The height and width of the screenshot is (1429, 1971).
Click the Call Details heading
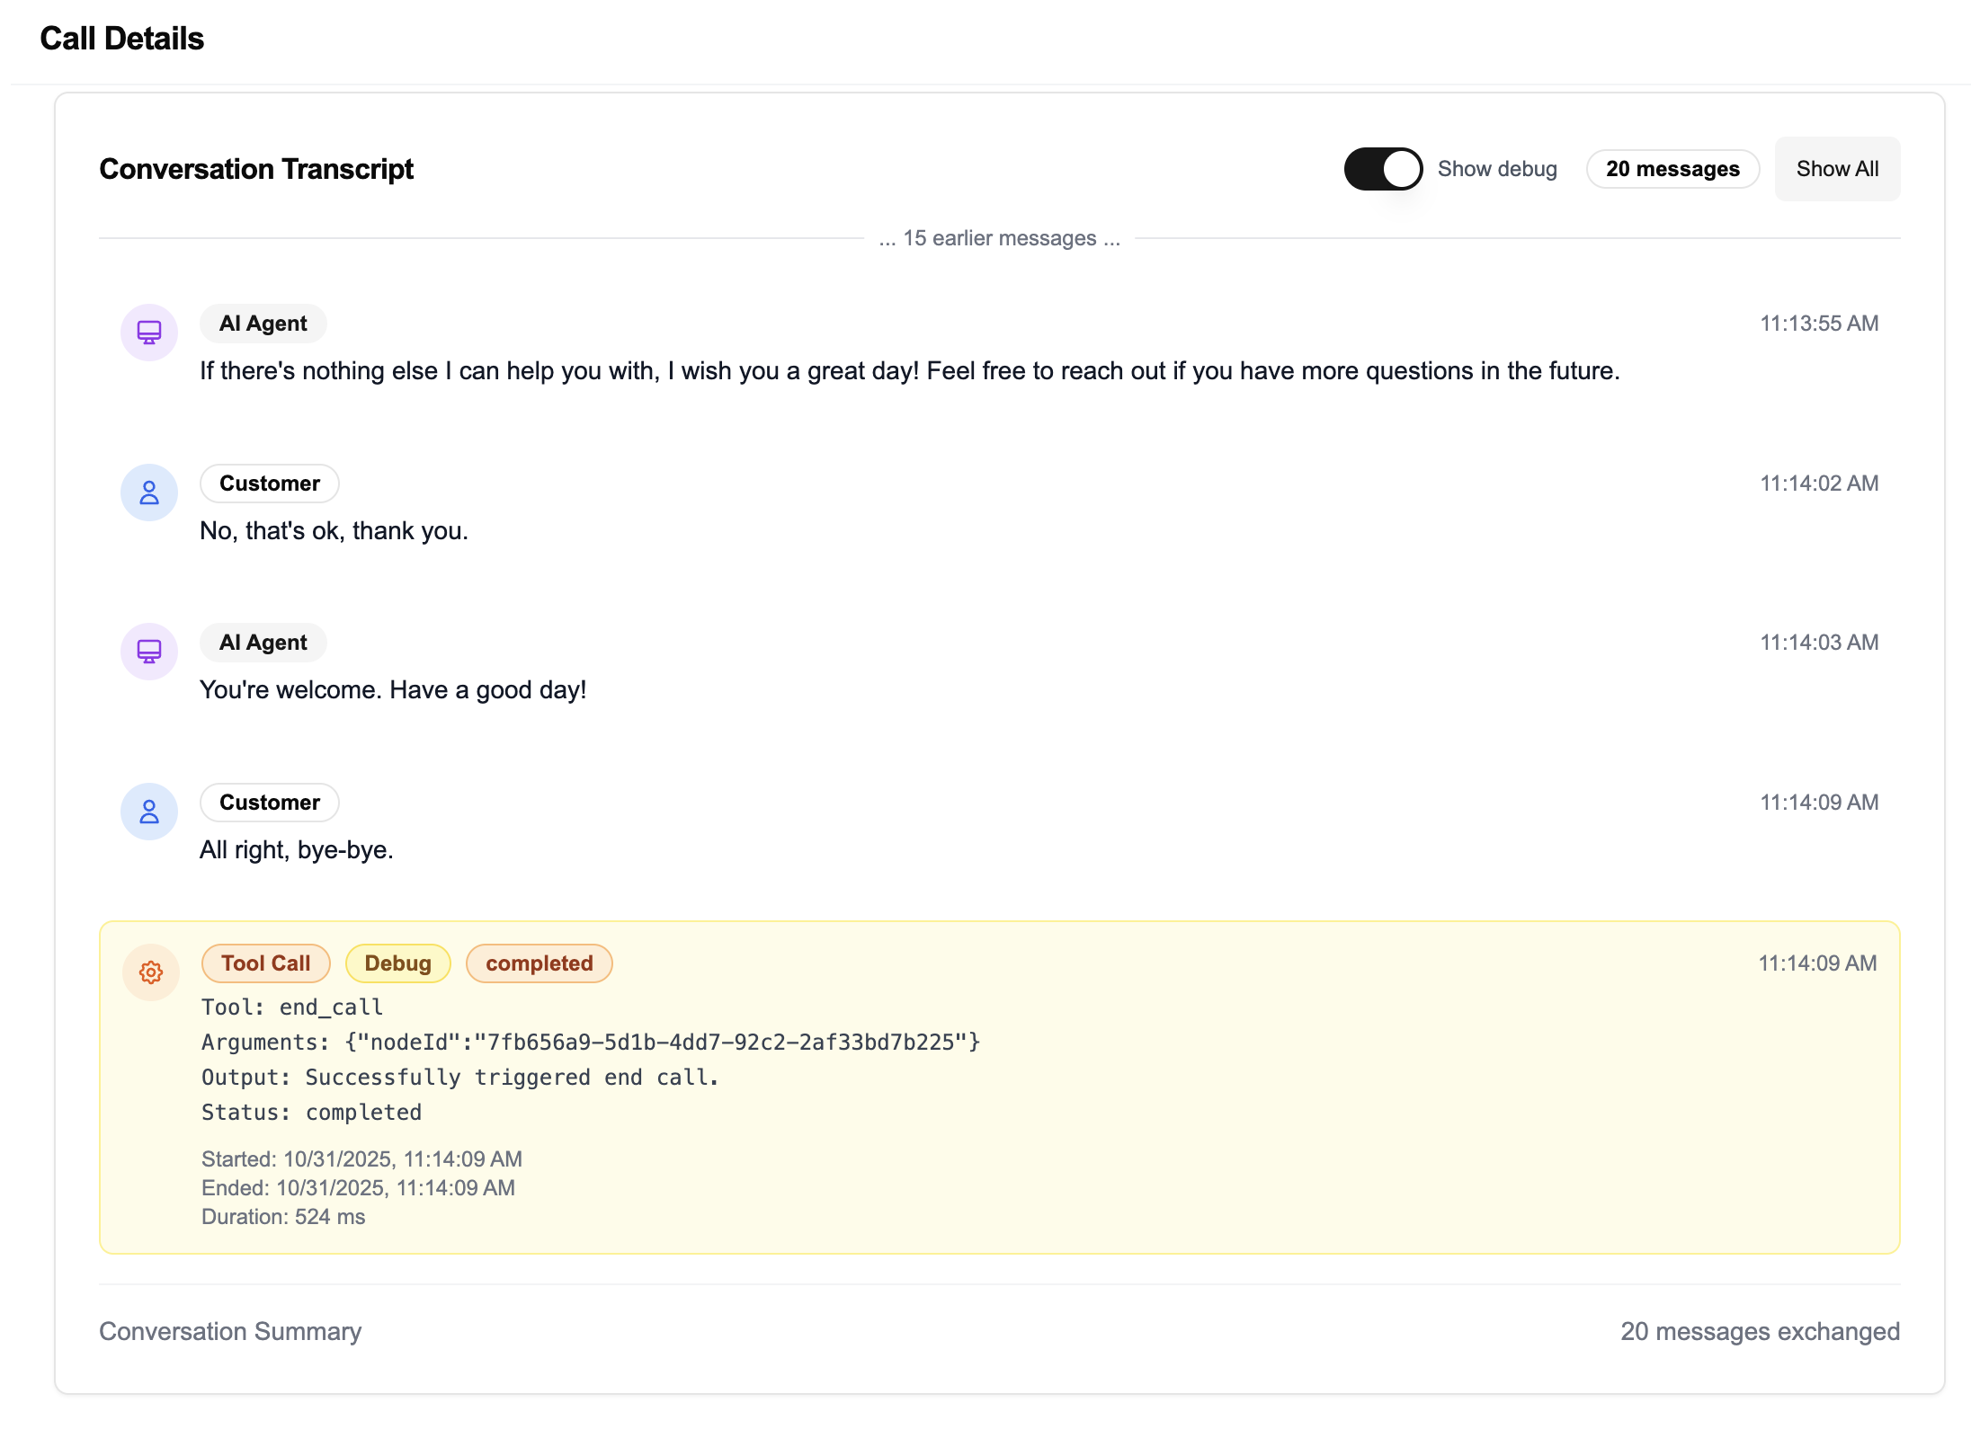click(x=122, y=39)
